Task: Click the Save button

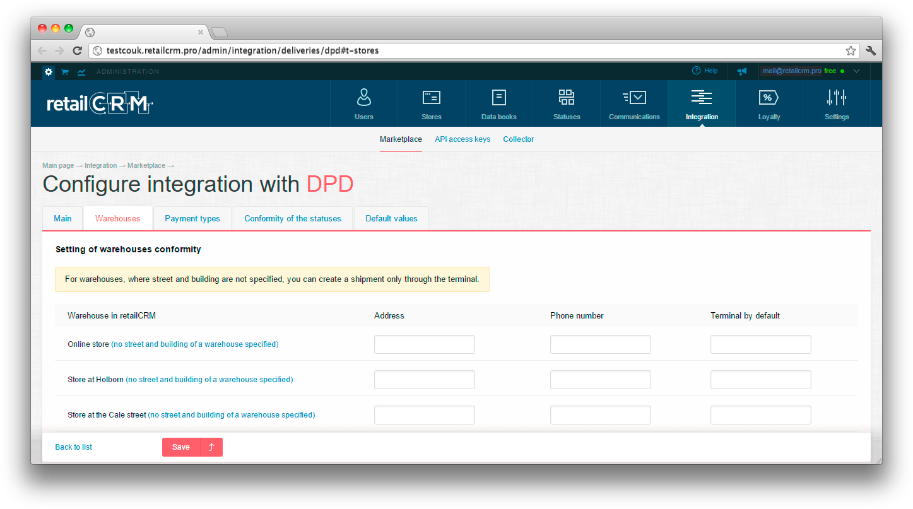Action: pyautogui.click(x=181, y=447)
